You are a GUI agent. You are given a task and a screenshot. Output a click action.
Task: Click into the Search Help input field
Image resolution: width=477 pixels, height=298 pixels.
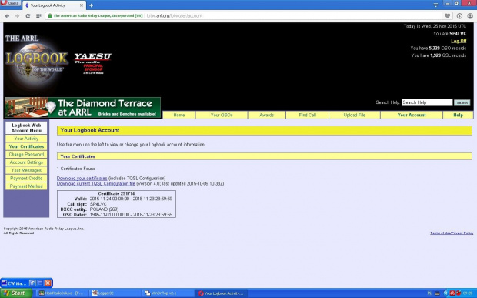pyautogui.click(x=427, y=102)
